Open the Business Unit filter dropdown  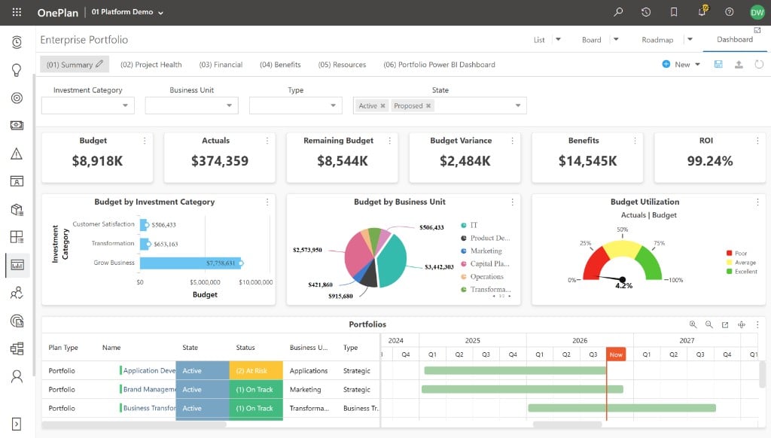click(192, 105)
